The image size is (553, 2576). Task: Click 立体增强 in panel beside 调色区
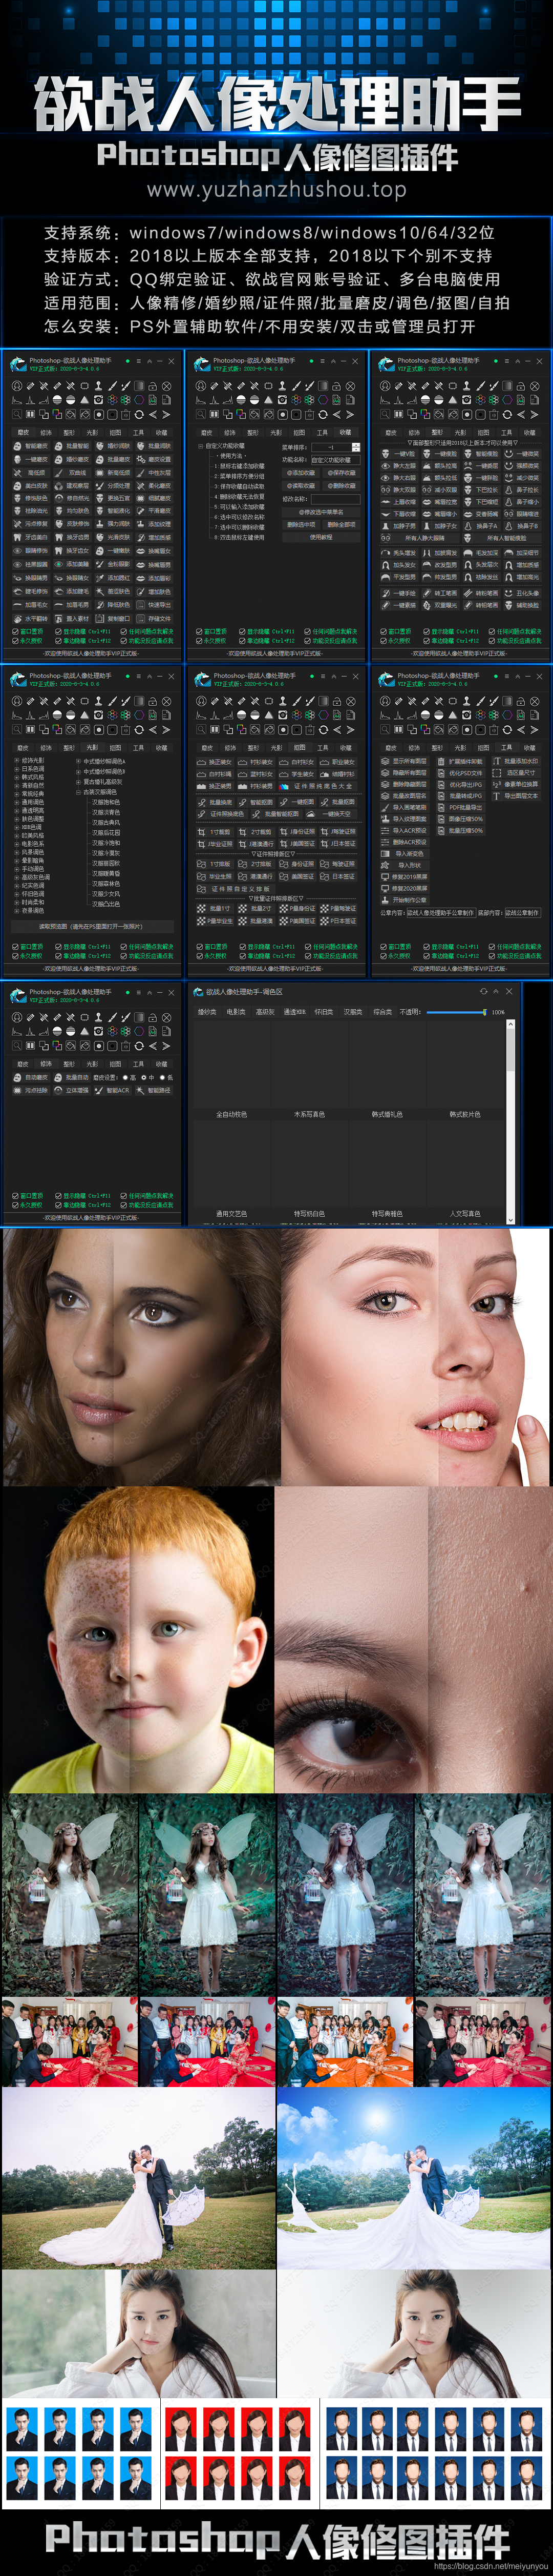point(72,1090)
